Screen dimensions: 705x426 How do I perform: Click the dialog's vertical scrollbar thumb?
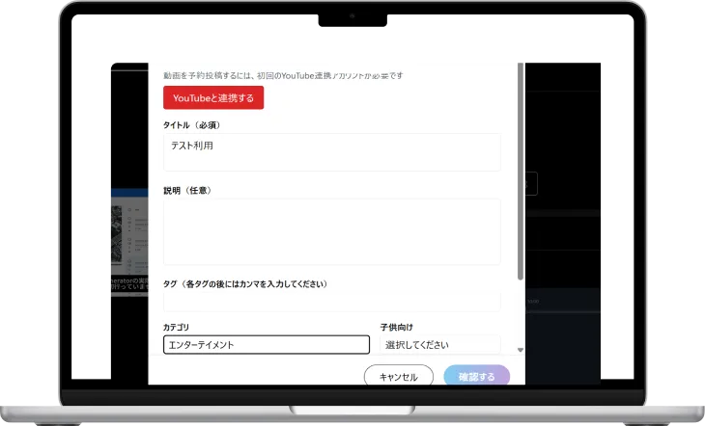click(x=521, y=172)
